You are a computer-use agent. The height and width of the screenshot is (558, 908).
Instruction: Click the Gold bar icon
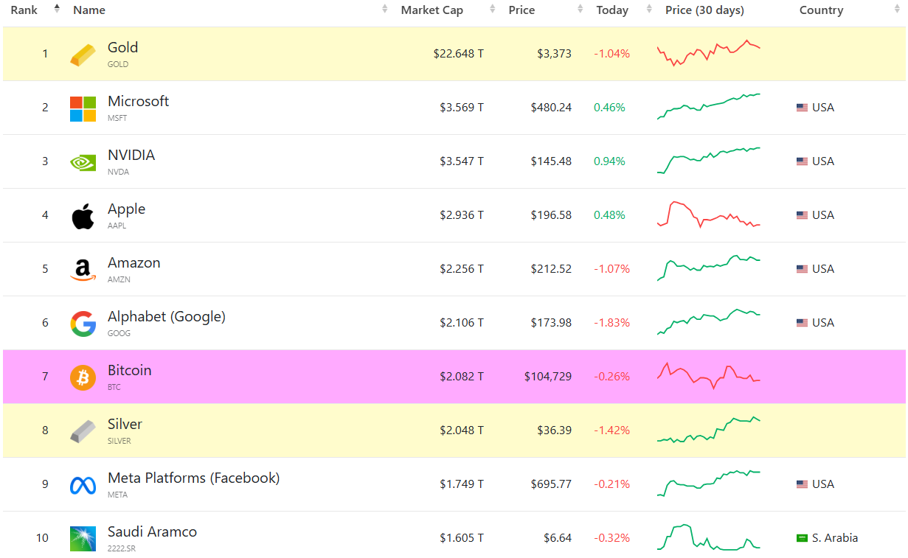(x=83, y=55)
